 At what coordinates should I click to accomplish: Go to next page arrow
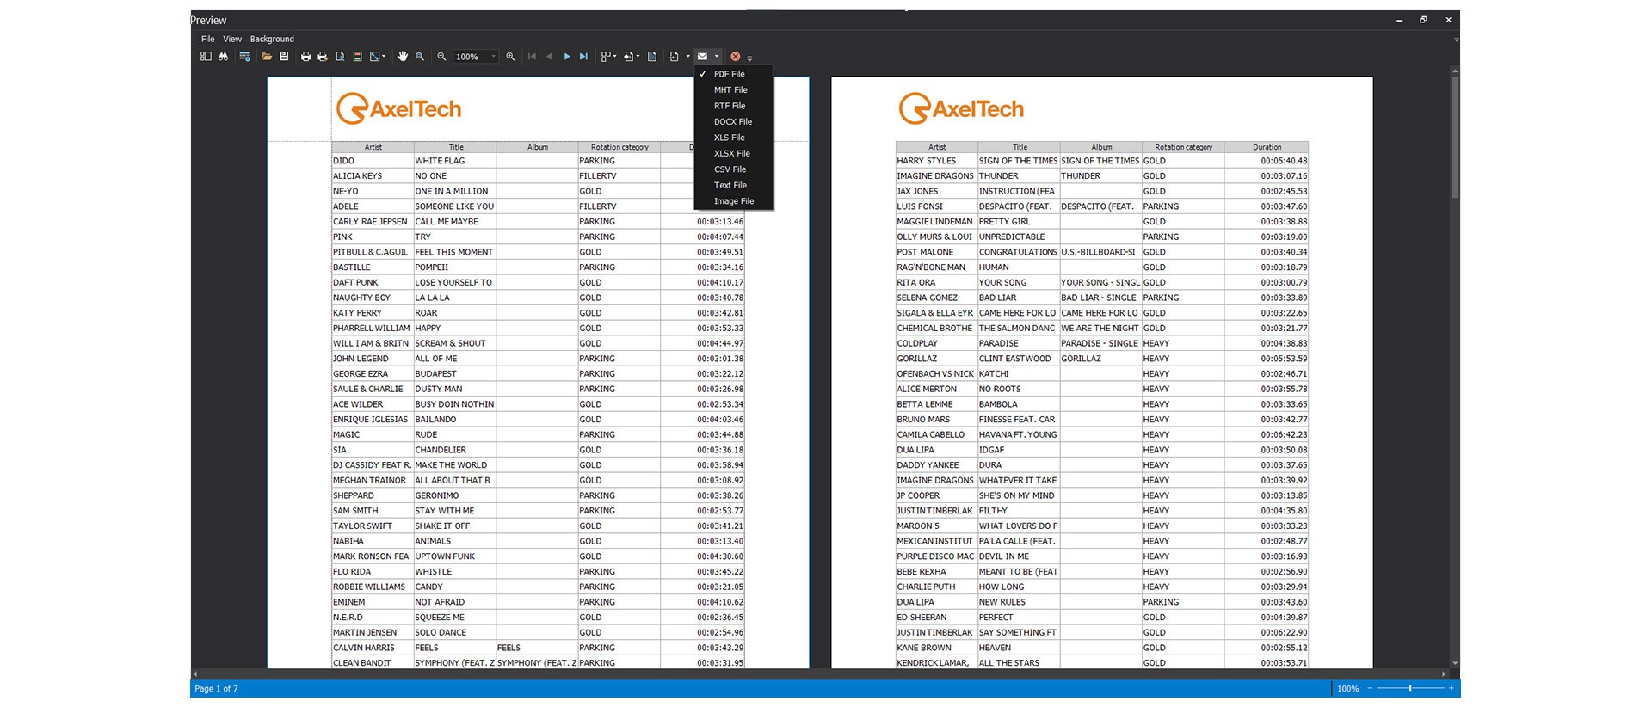(x=566, y=57)
